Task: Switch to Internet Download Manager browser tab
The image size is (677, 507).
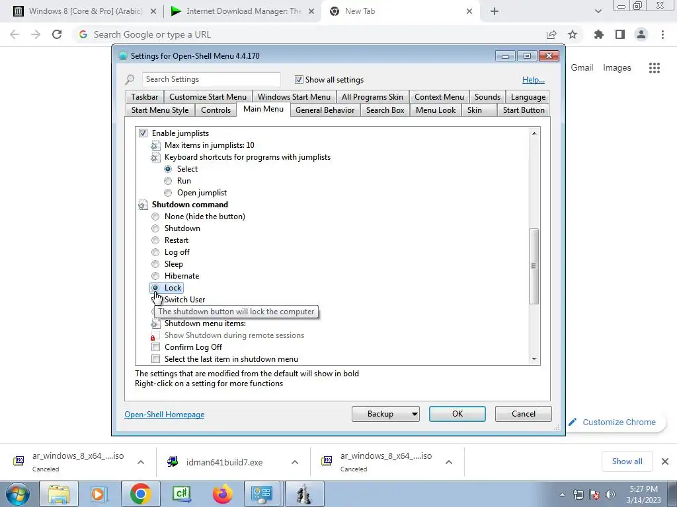Action: (x=243, y=11)
